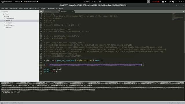Click the '[Finished in 0.1s]' output line
Viewport: 185px width, 104px height.
pyautogui.click(x=10, y=92)
